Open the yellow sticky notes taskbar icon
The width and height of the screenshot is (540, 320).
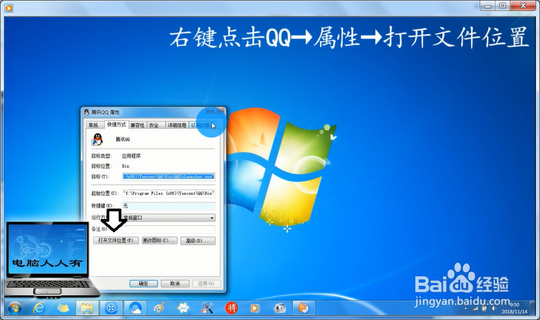[63, 308]
